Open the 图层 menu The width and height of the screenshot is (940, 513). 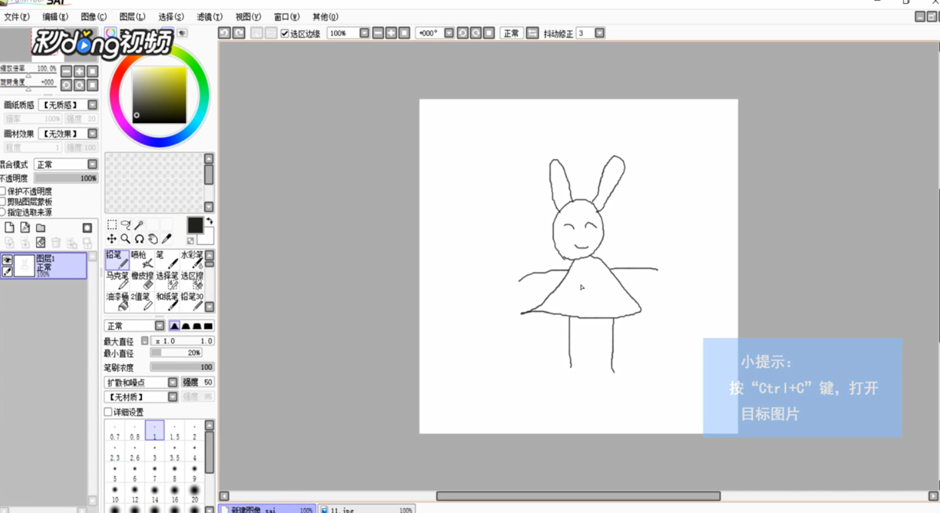pyautogui.click(x=132, y=17)
